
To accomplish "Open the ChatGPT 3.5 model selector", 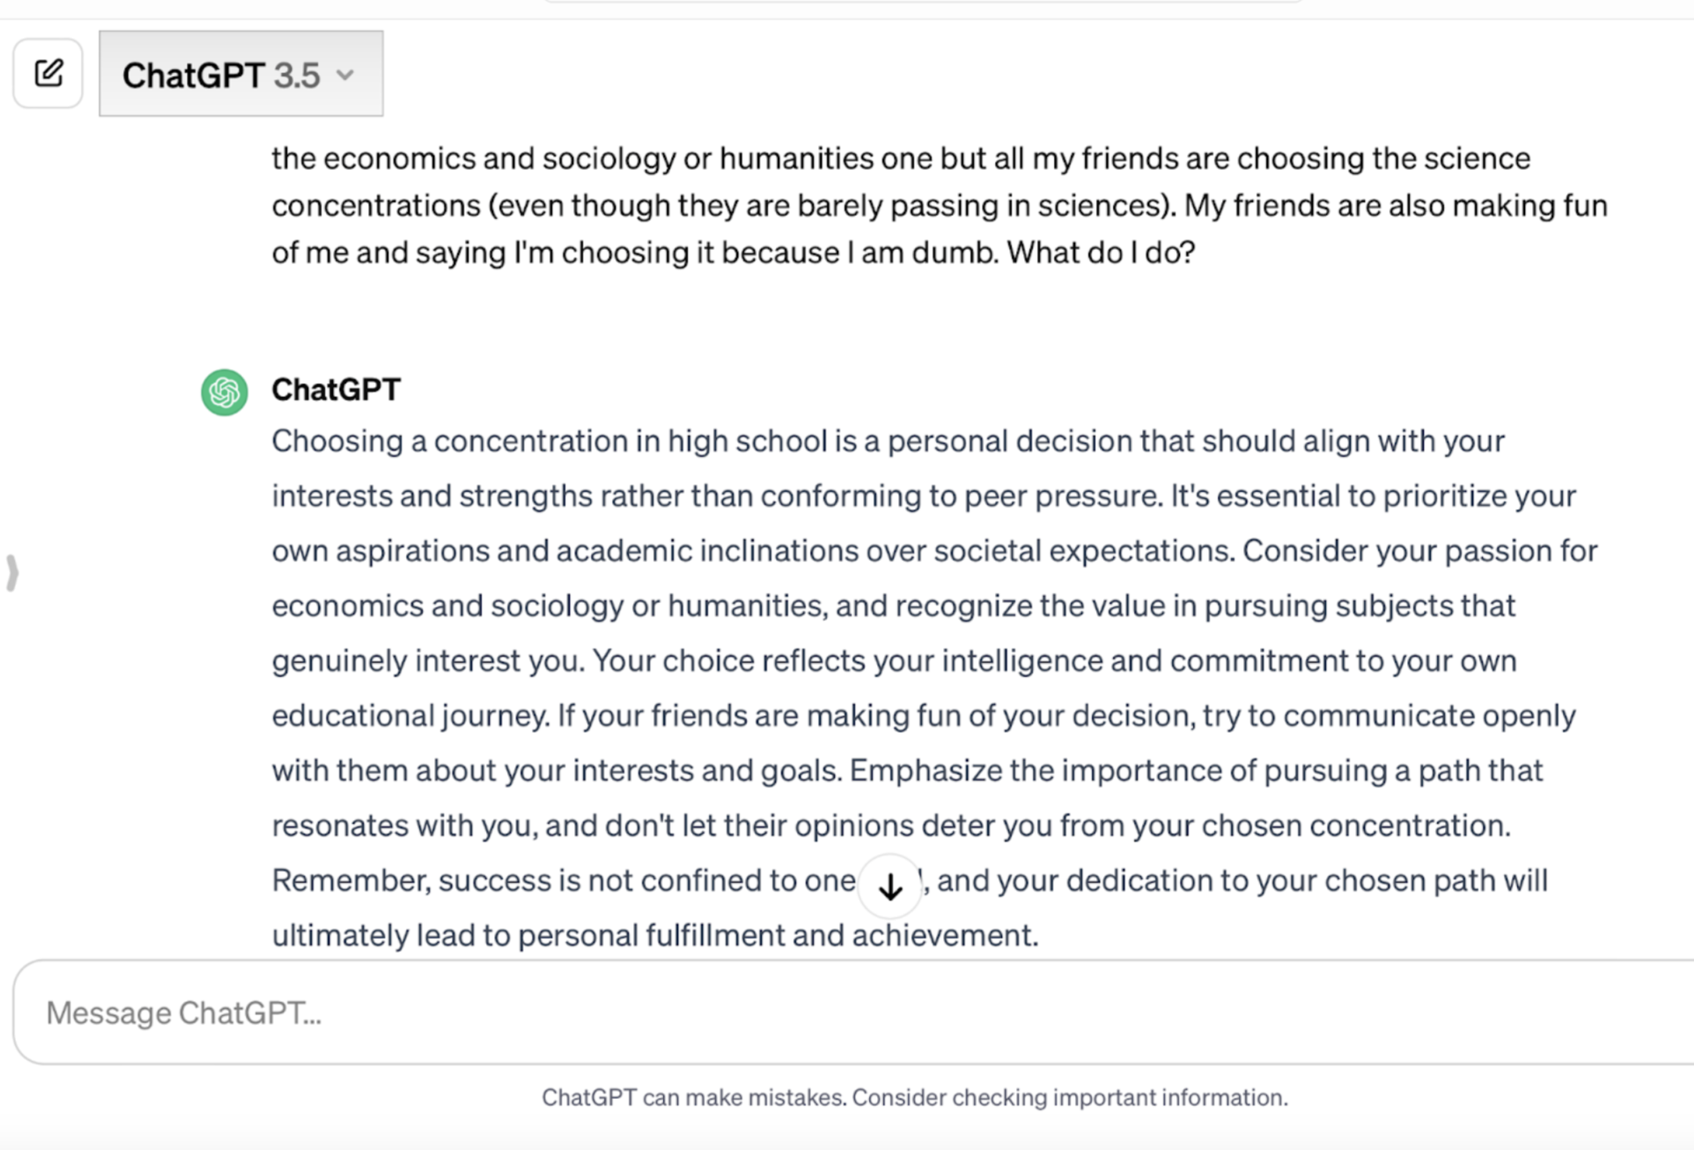I will pyautogui.click(x=240, y=74).
